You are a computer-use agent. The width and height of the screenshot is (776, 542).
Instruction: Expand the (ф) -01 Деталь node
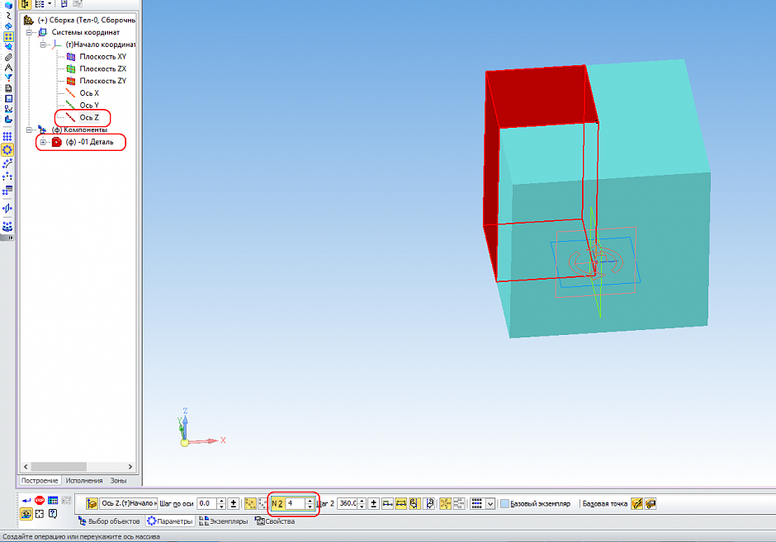click(x=43, y=142)
